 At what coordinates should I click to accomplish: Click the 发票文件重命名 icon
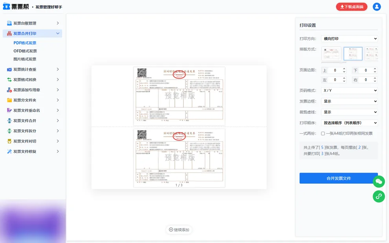9,110
